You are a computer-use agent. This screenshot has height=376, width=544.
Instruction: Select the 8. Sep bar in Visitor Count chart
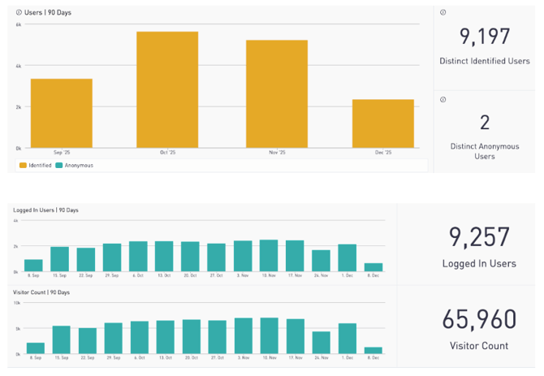[x=36, y=348]
